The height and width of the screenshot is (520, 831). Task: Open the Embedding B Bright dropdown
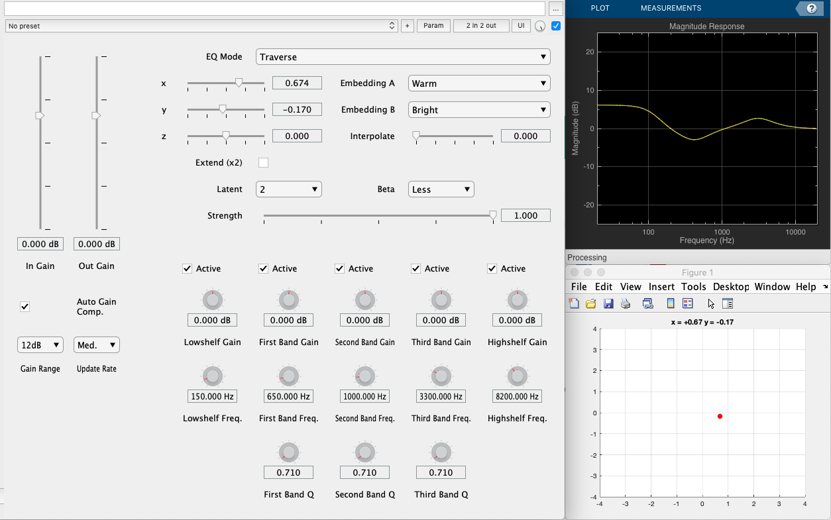pos(479,110)
